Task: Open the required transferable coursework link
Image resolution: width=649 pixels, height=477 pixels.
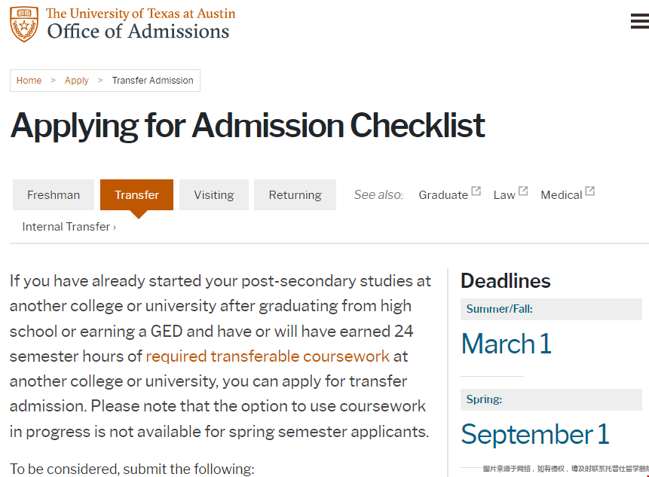Action: click(268, 356)
